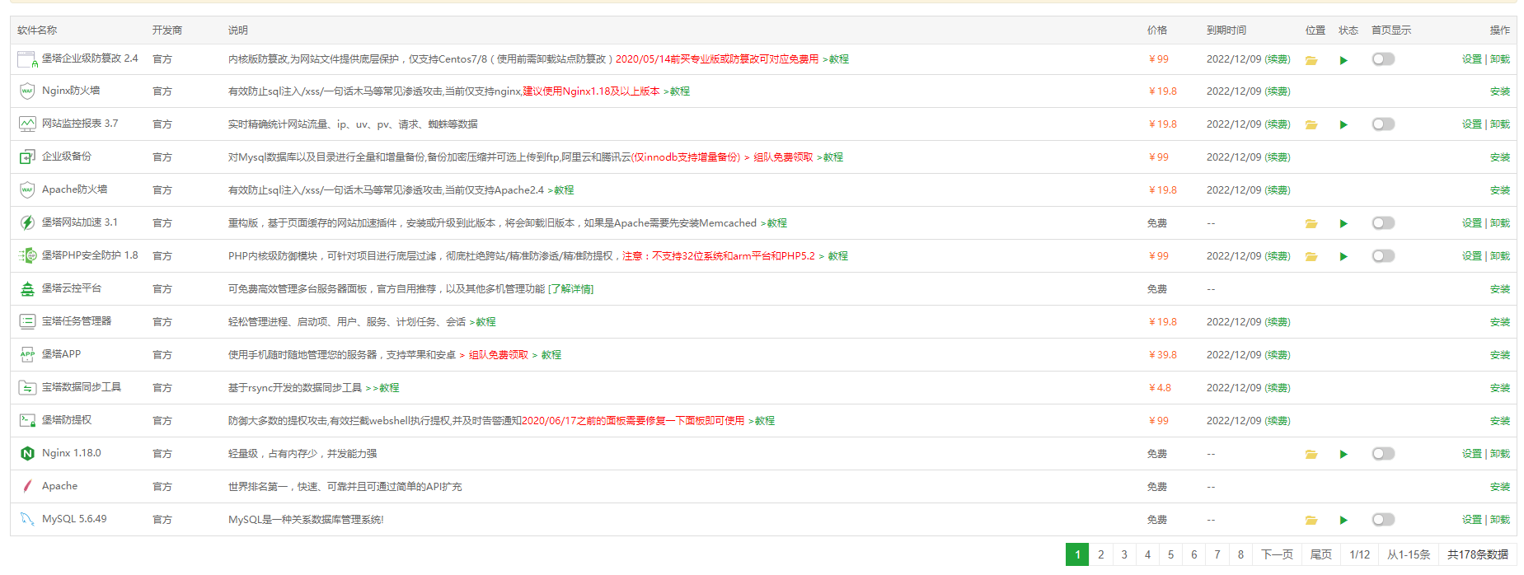Click 了解详情 for 堡塔云控平台
Viewport: 1524px width, 575px height.
coord(571,289)
